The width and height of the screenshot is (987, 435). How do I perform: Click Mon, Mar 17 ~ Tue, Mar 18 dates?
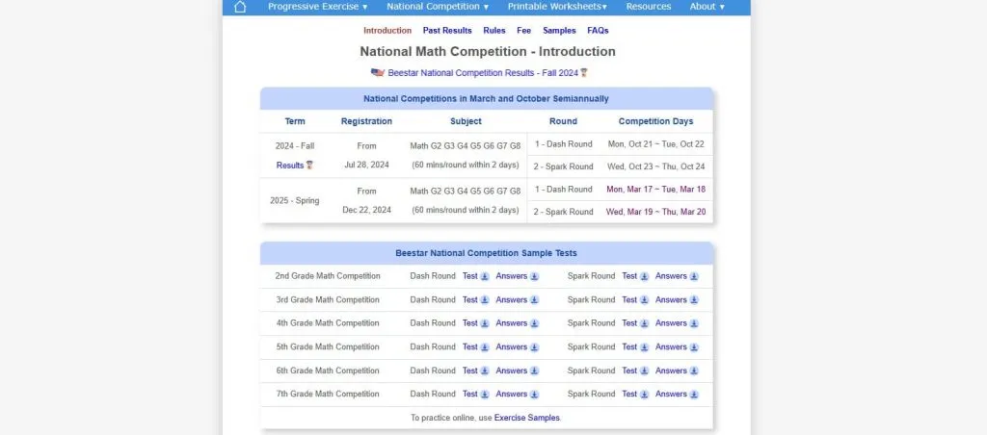tap(655, 190)
